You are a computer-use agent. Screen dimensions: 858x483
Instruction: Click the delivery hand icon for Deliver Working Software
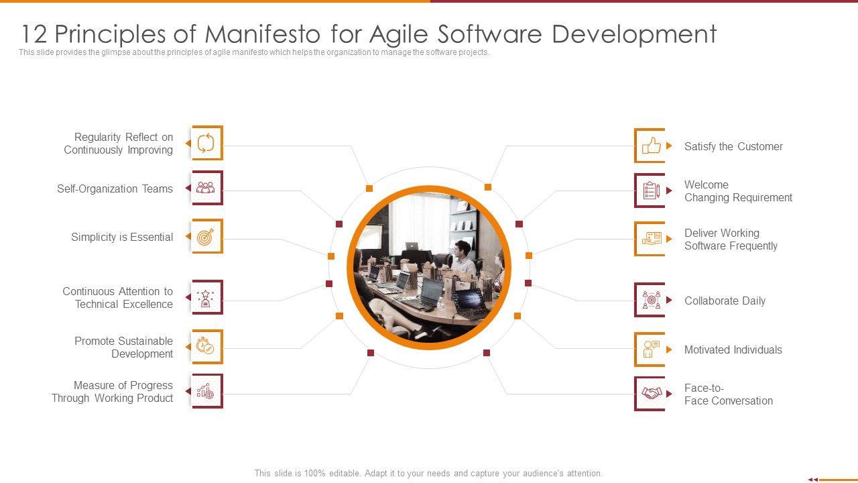650,239
